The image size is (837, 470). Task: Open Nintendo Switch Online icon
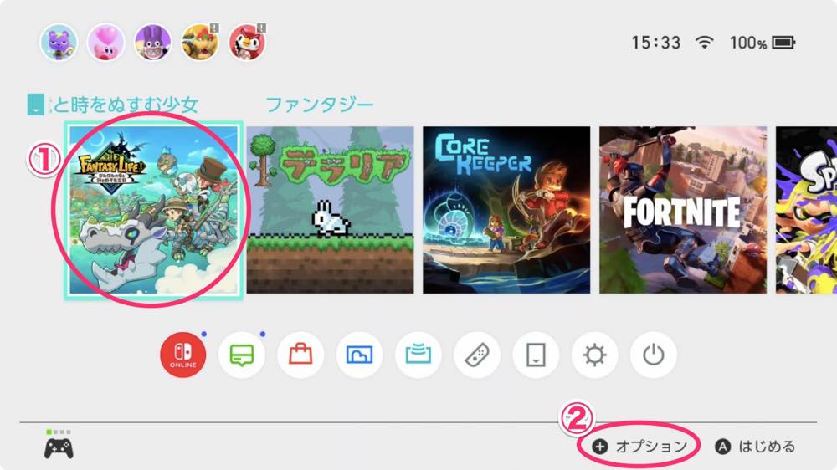(183, 355)
